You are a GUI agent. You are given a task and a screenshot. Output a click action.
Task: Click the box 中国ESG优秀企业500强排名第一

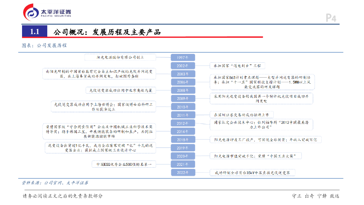coord(124,164)
